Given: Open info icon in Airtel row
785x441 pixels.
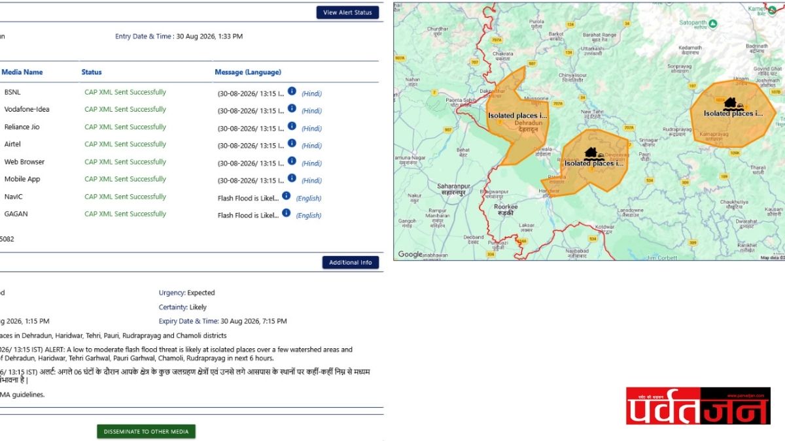Looking at the screenshot, I should click(x=292, y=143).
